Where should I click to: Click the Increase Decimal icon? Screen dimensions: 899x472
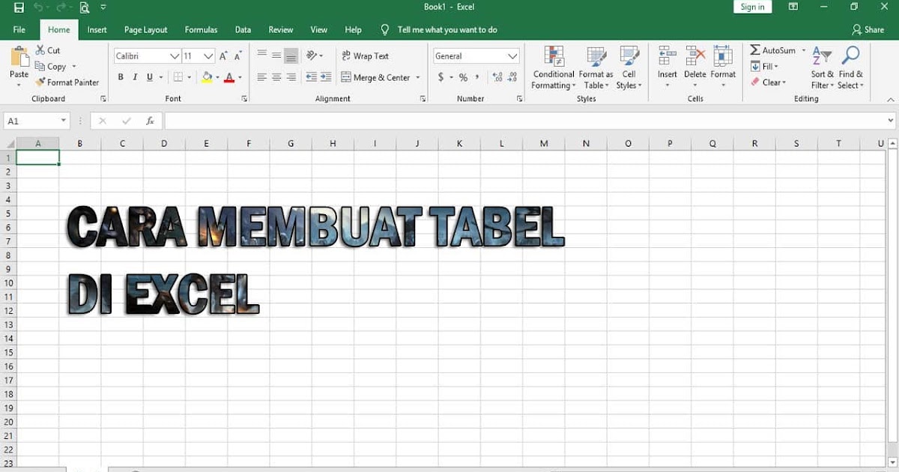(496, 76)
